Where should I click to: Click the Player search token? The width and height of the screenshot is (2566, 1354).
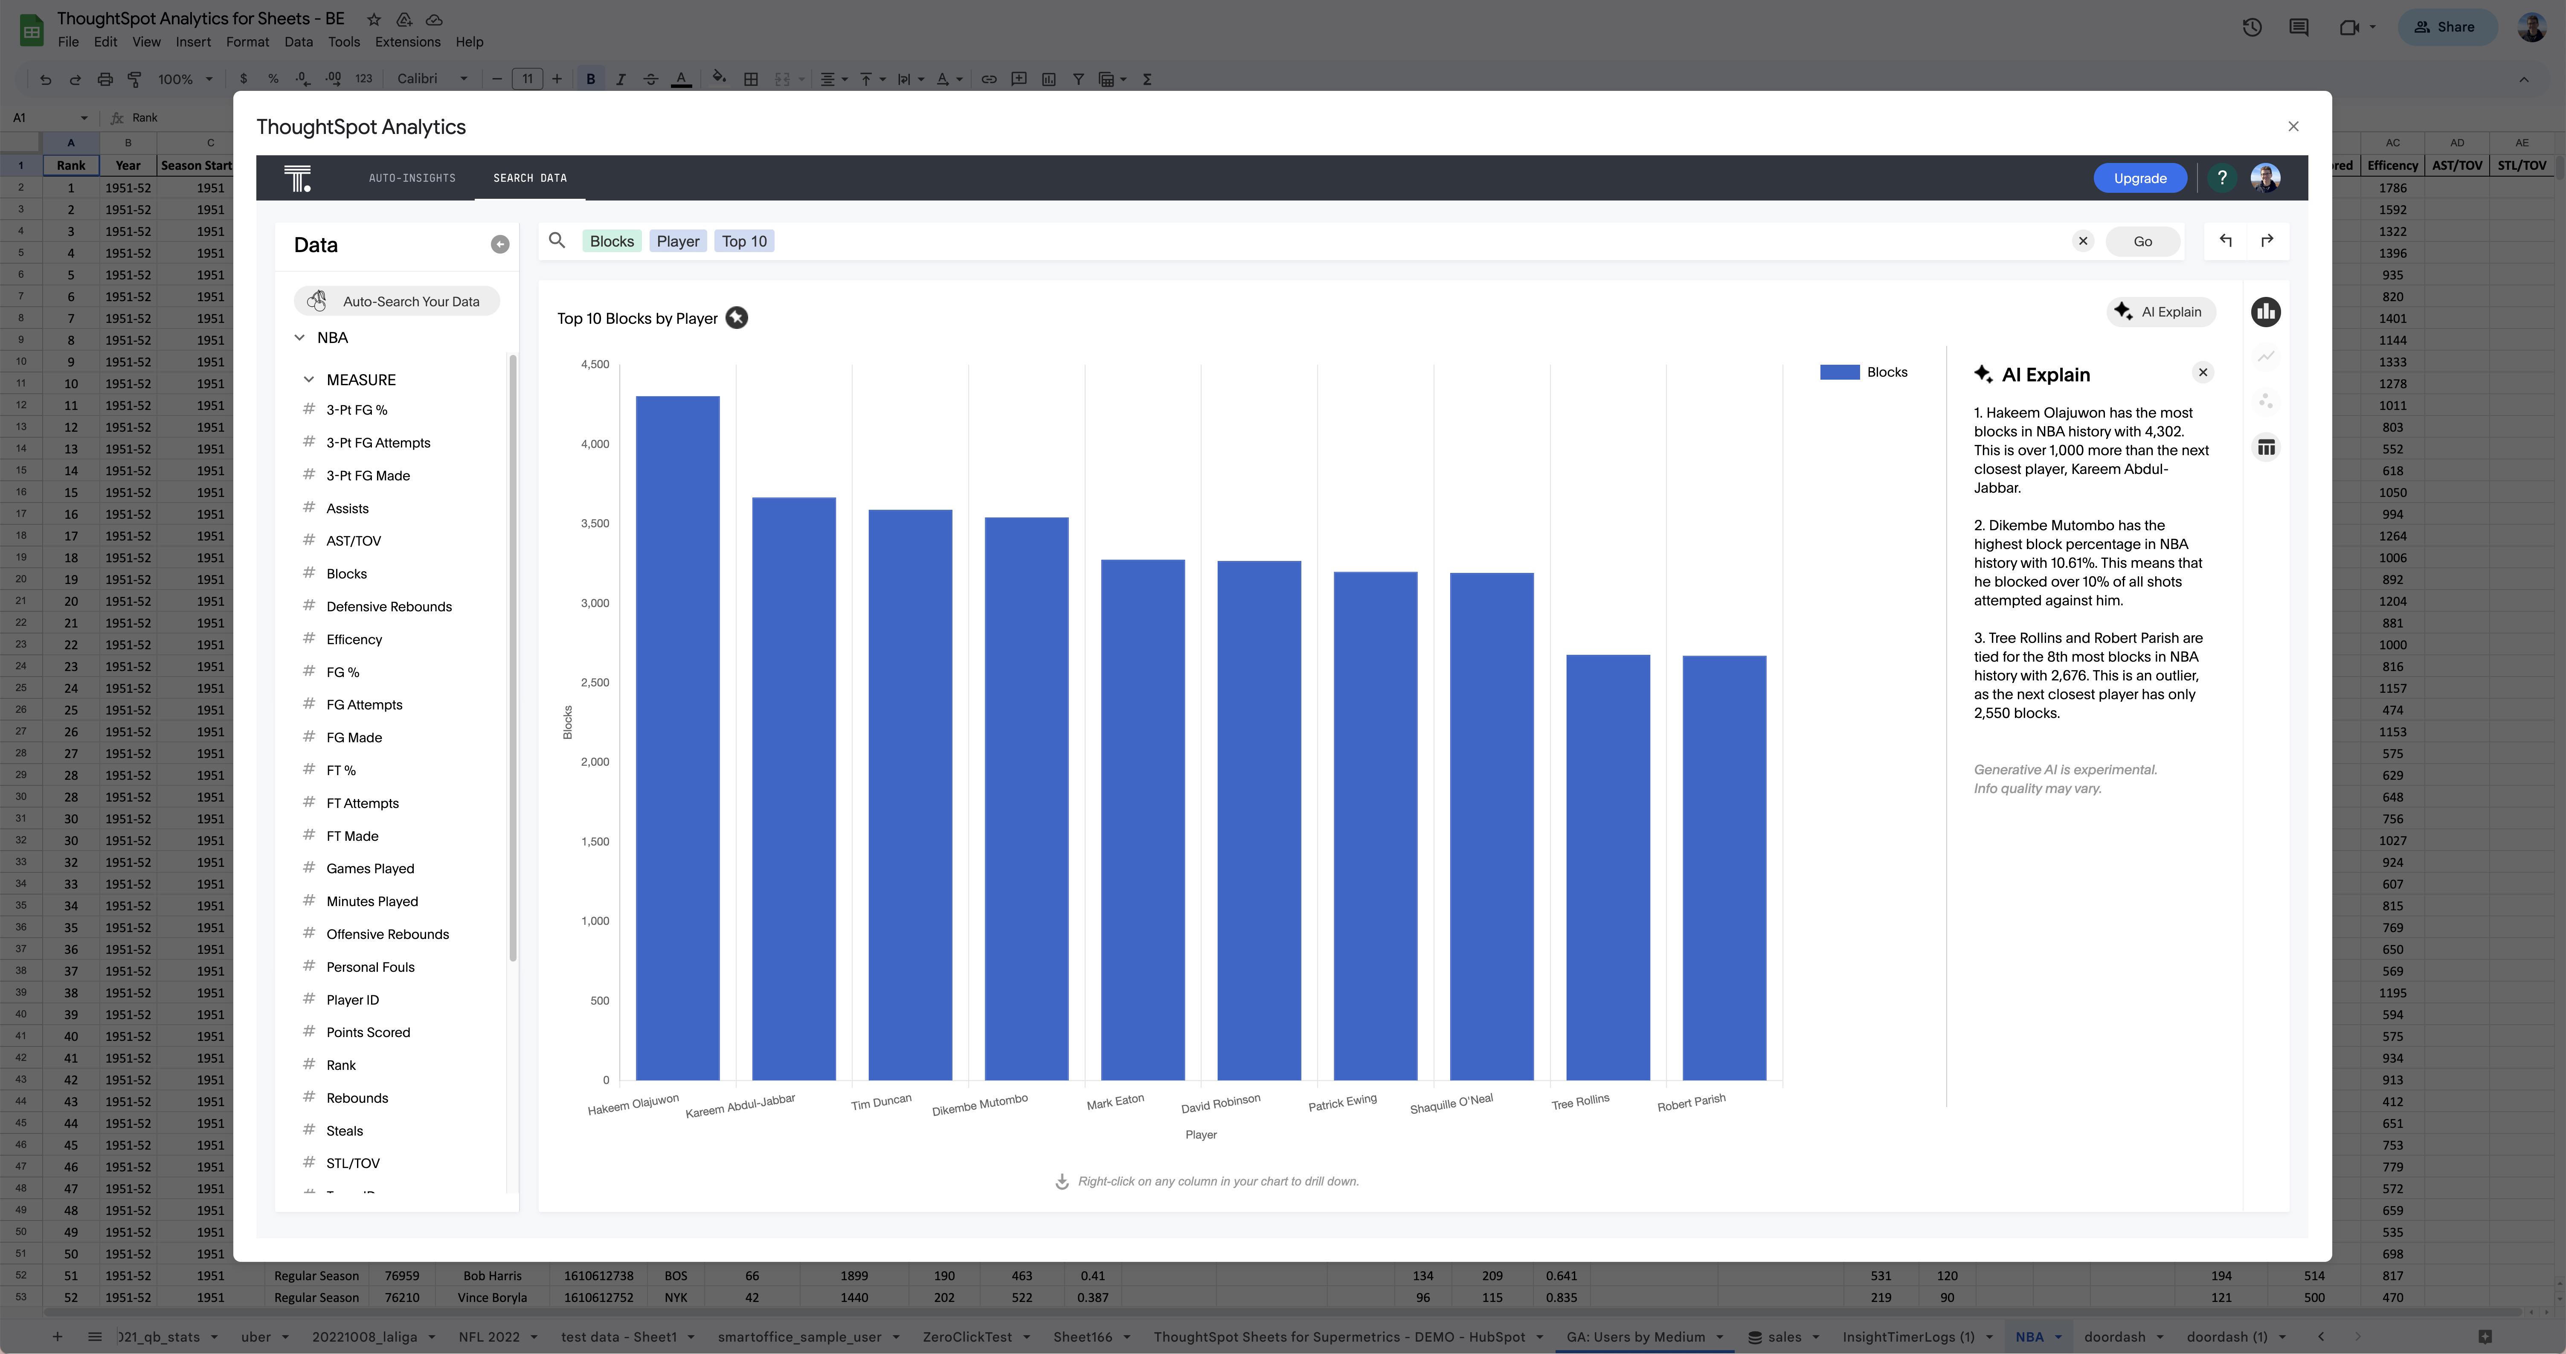click(x=678, y=241)
